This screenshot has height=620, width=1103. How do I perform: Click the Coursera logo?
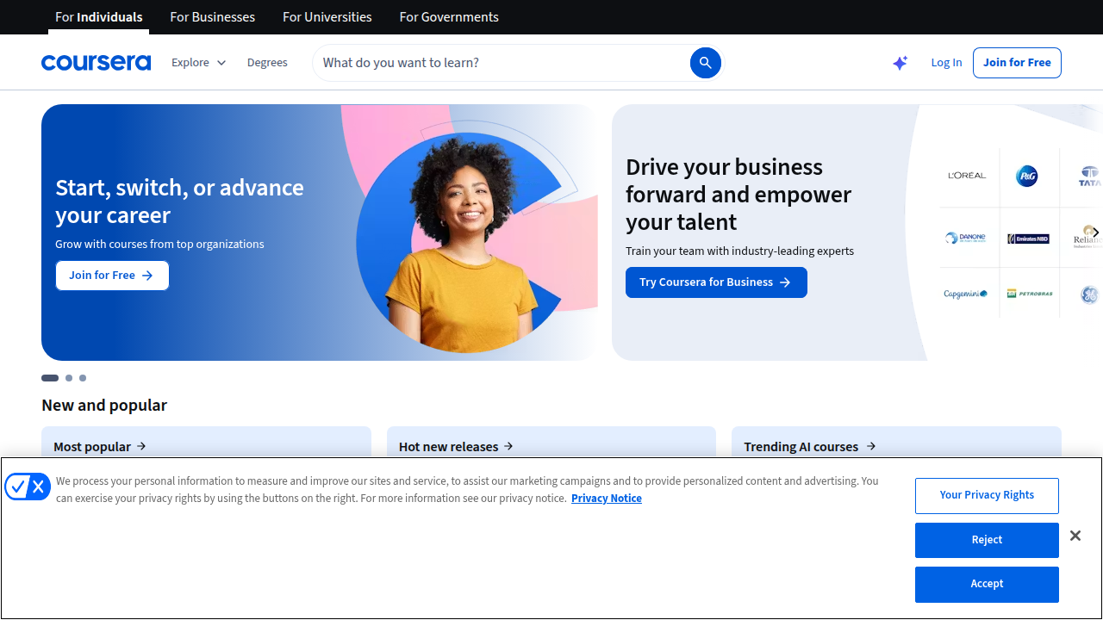tap(96, 63)
